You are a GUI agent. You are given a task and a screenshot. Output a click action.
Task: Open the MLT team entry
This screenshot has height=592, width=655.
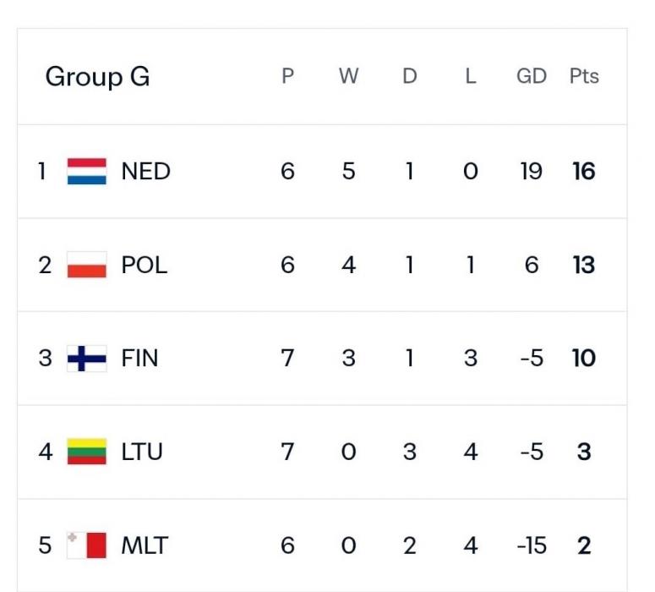(x=145, y=545)
